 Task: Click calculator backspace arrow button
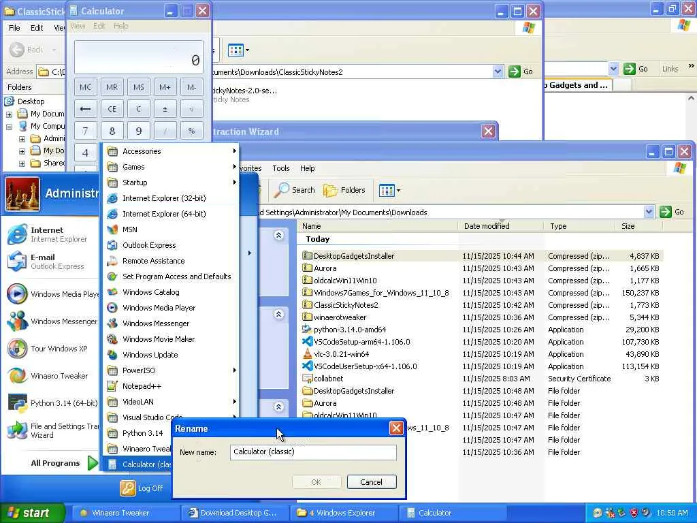(85, 109)
